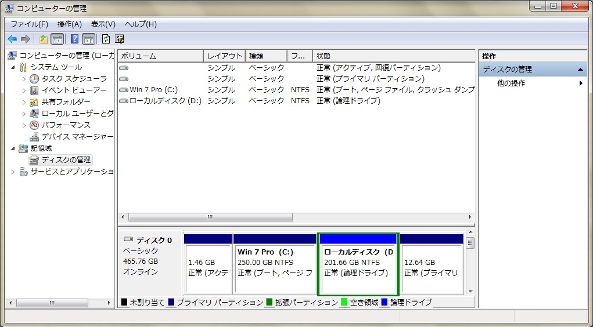
Task: Click the Back arrow toolbar icon
Action: click(x=12, y=39)
